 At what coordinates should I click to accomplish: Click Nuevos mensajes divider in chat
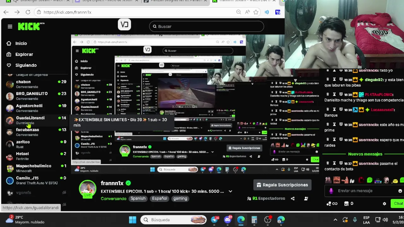click(x=365, y=154)
